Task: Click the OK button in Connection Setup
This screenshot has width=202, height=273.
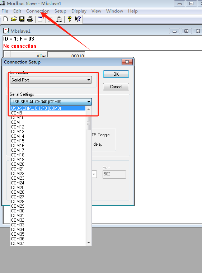Action: (116, 74)
